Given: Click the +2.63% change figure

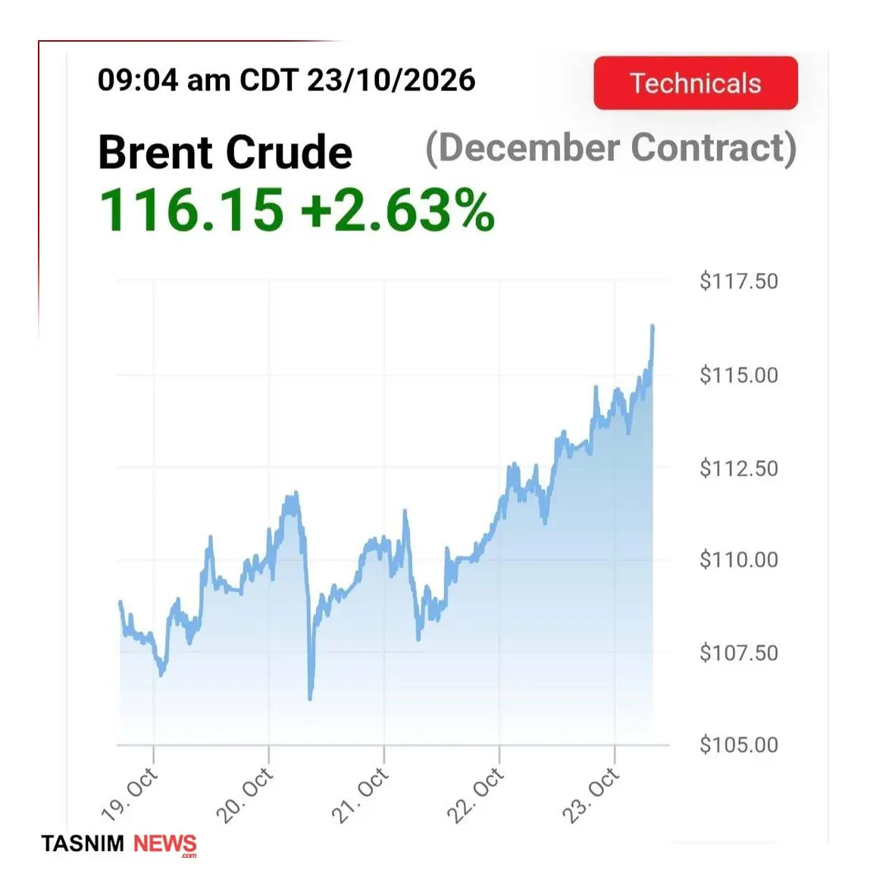Looking at the screenshot, I should tap(397, 210).
